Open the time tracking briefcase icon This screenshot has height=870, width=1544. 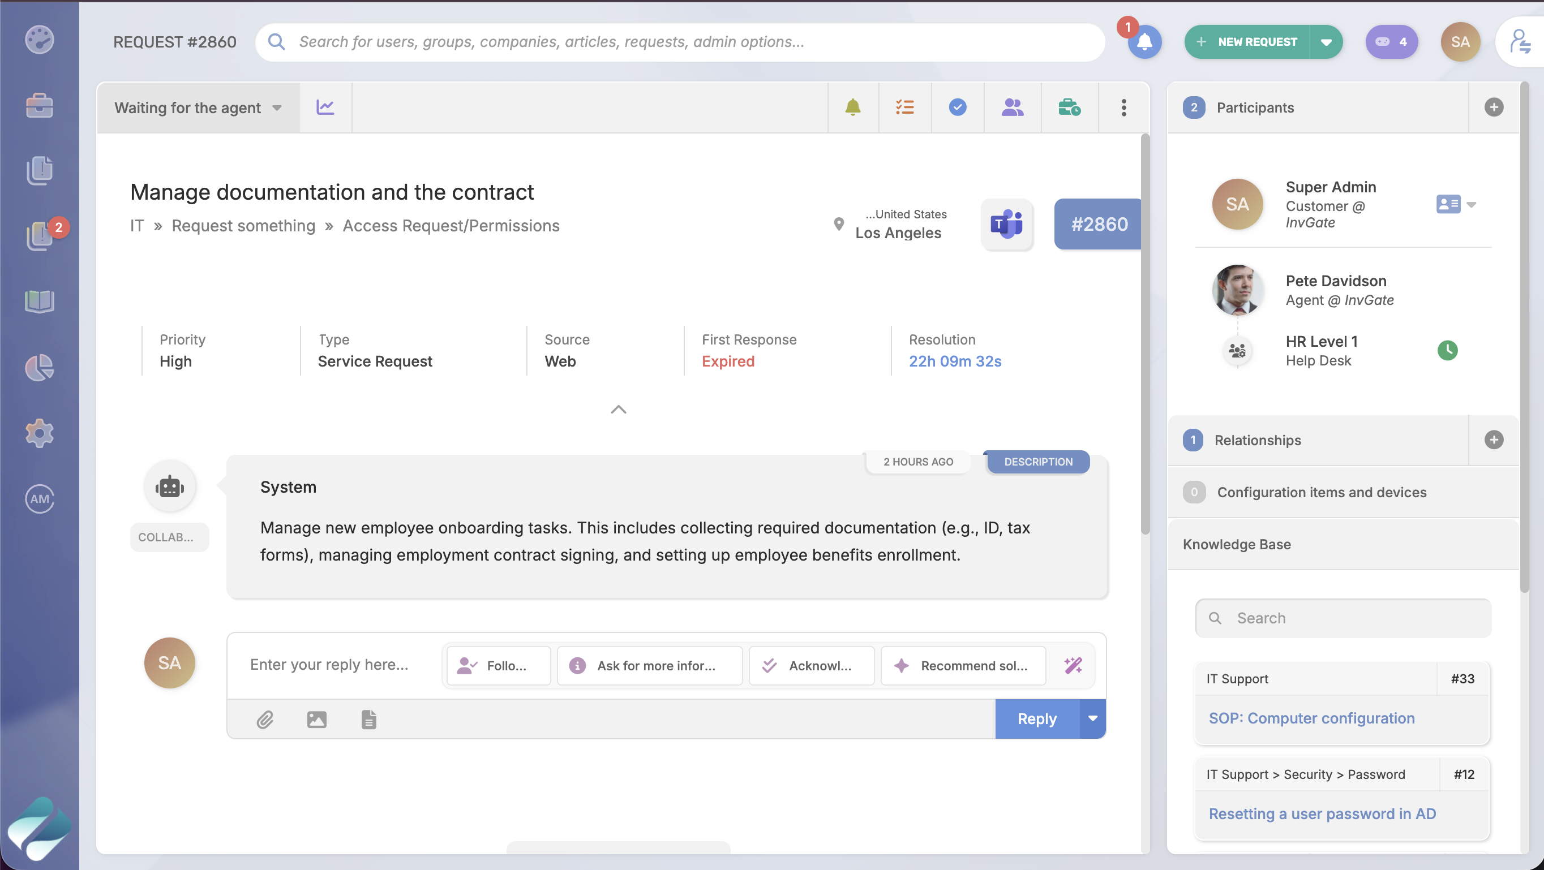1069,107
